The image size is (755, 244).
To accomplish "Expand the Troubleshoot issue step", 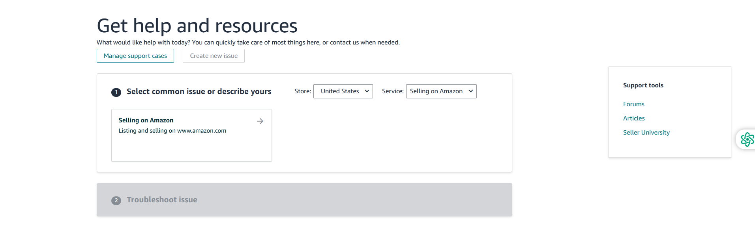I will [304, 200].
